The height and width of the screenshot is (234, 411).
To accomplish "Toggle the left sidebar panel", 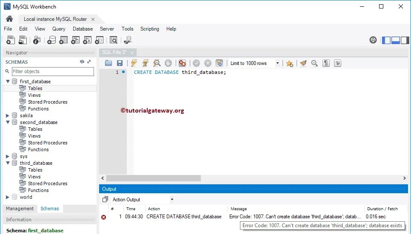I will coord(386,40).
